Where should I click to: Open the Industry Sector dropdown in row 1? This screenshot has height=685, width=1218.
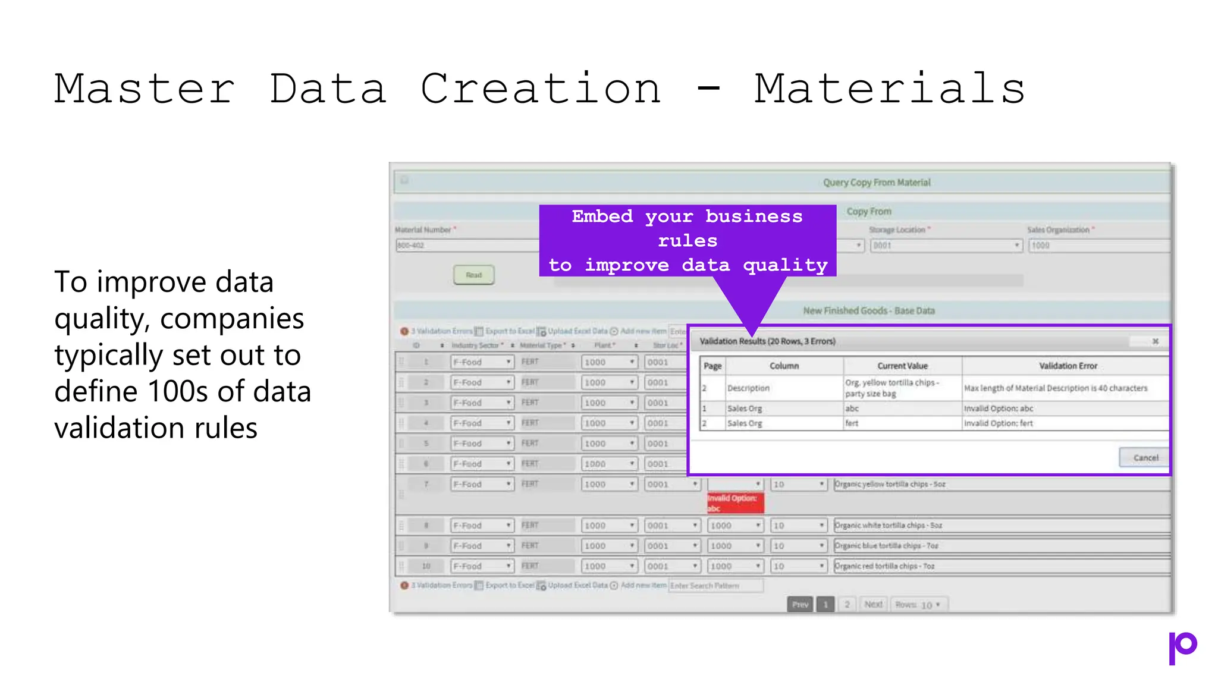click(x=482, y=362)
